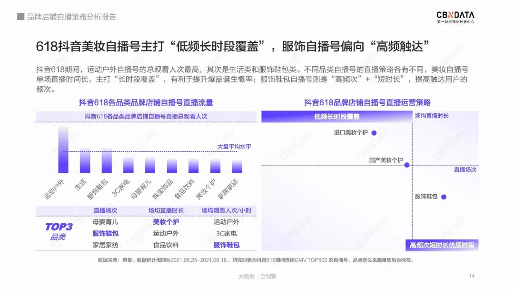Click the 生活 bar in chart
The height and width of the screenshot is (289, 514).
click(85, 160)
